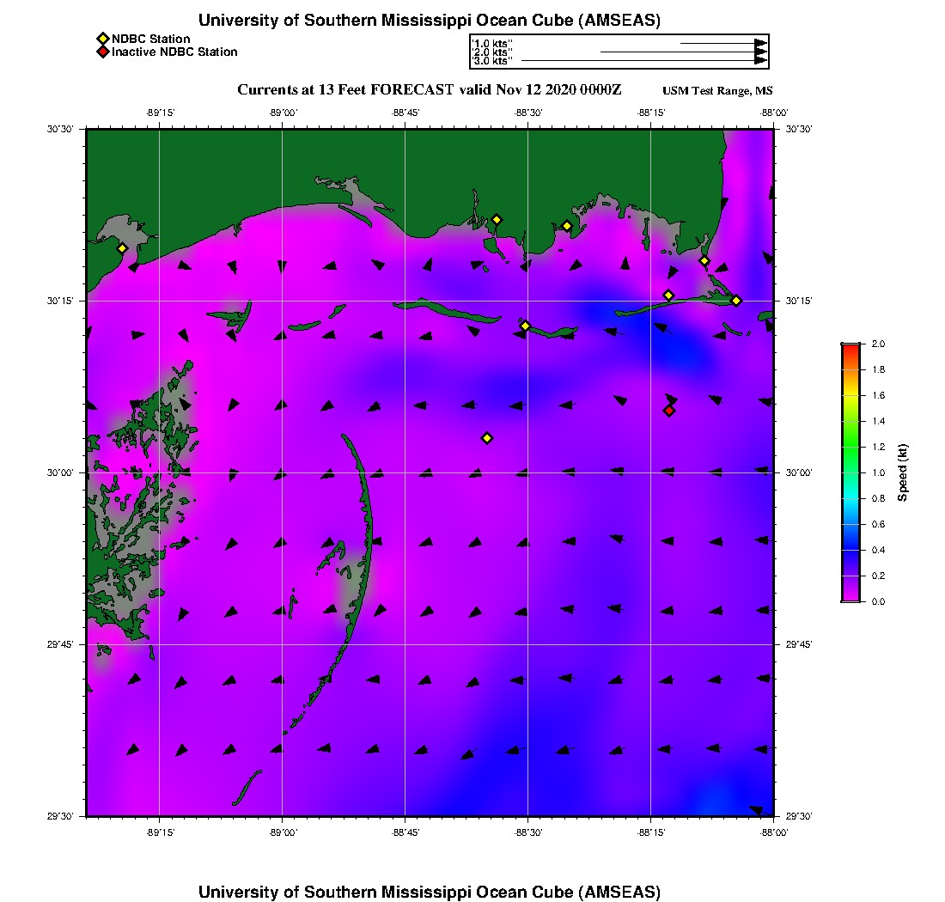Click yellow station marker on island near -88°30'
Viewport: 945px width, 902px height.
pos(526,326)
